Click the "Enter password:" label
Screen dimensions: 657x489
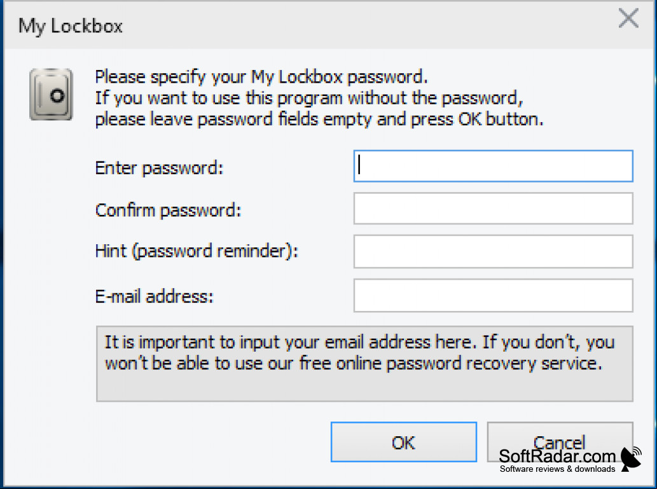[x=159, y=168]
